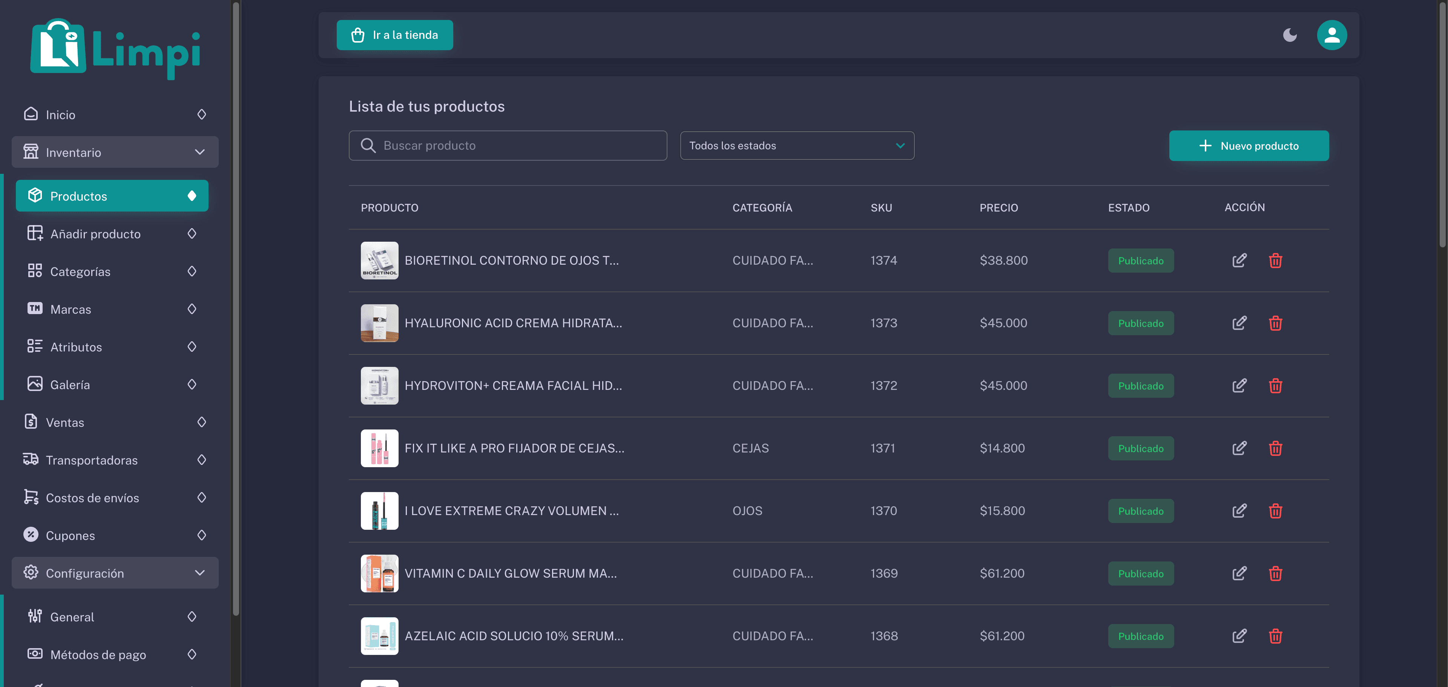Select the price $38.800 cell
1448x687 pixels.
(1003, 260)
